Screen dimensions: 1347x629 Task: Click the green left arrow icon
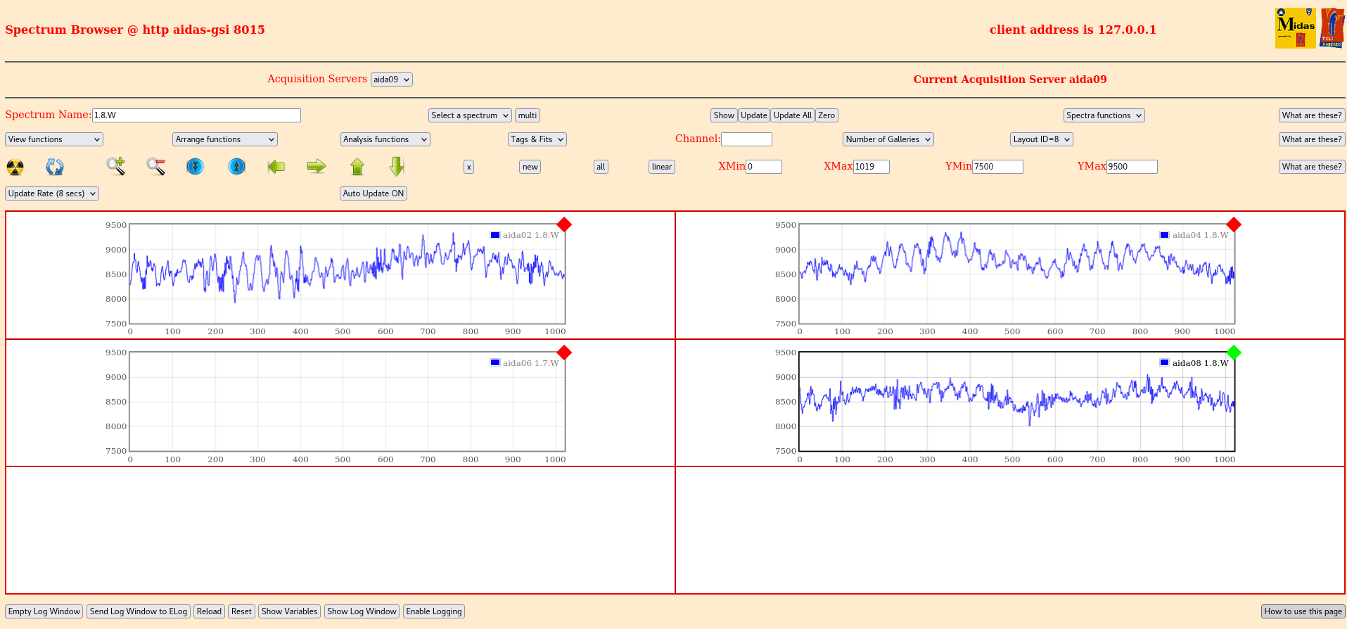click(276, 167)
